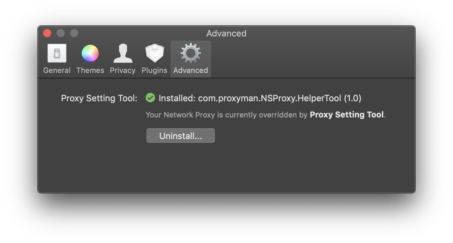This screenshot has width=453, height=243.
Task: Click the green installed checkmark icon
Action: (x=150, y=98)
